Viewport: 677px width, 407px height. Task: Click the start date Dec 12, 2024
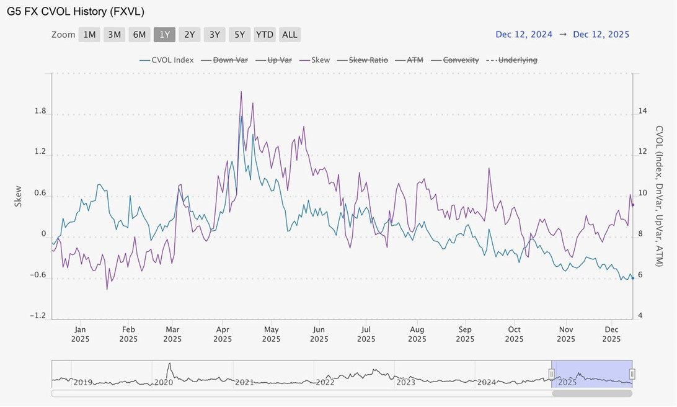click(x=524, y=35)
